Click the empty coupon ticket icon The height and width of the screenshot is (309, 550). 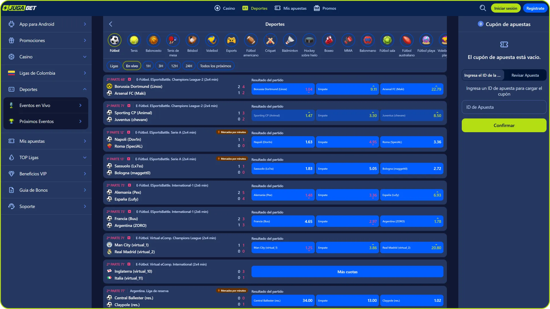click(504, 44)
